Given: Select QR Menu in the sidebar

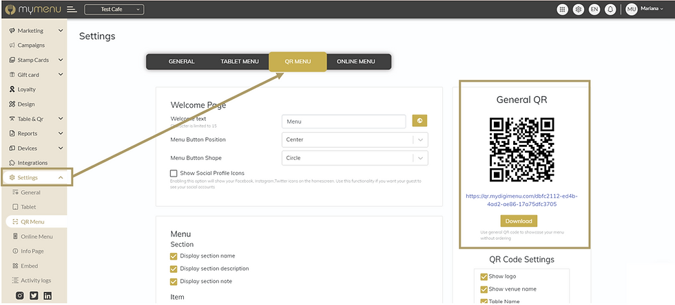Looking at the screenshot, I should (36, 222).
